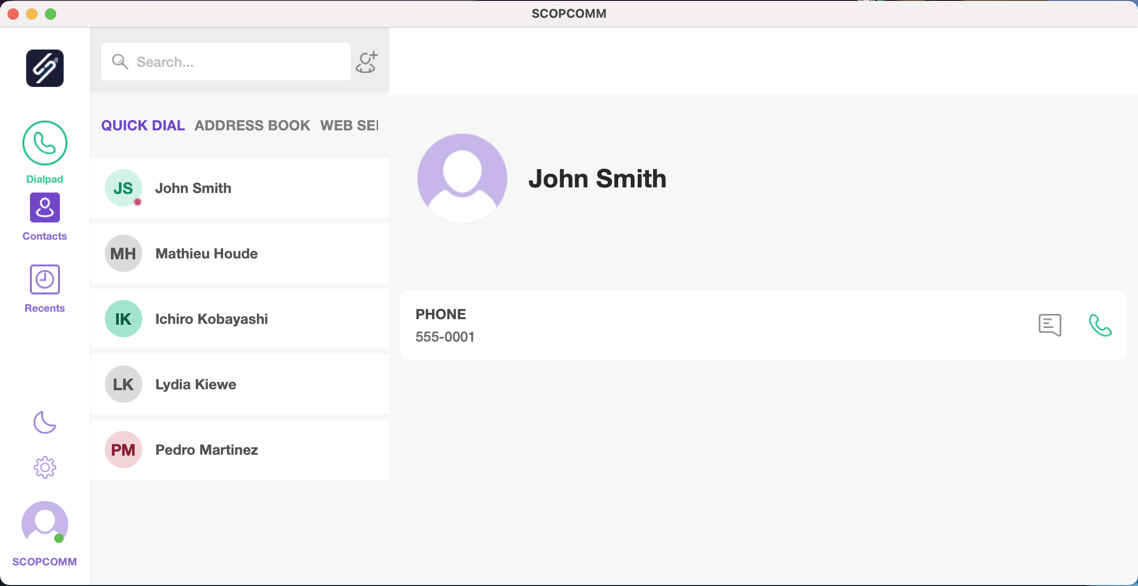
Task: Select Pedro Martinez contact
Action: tap(240, 450)
